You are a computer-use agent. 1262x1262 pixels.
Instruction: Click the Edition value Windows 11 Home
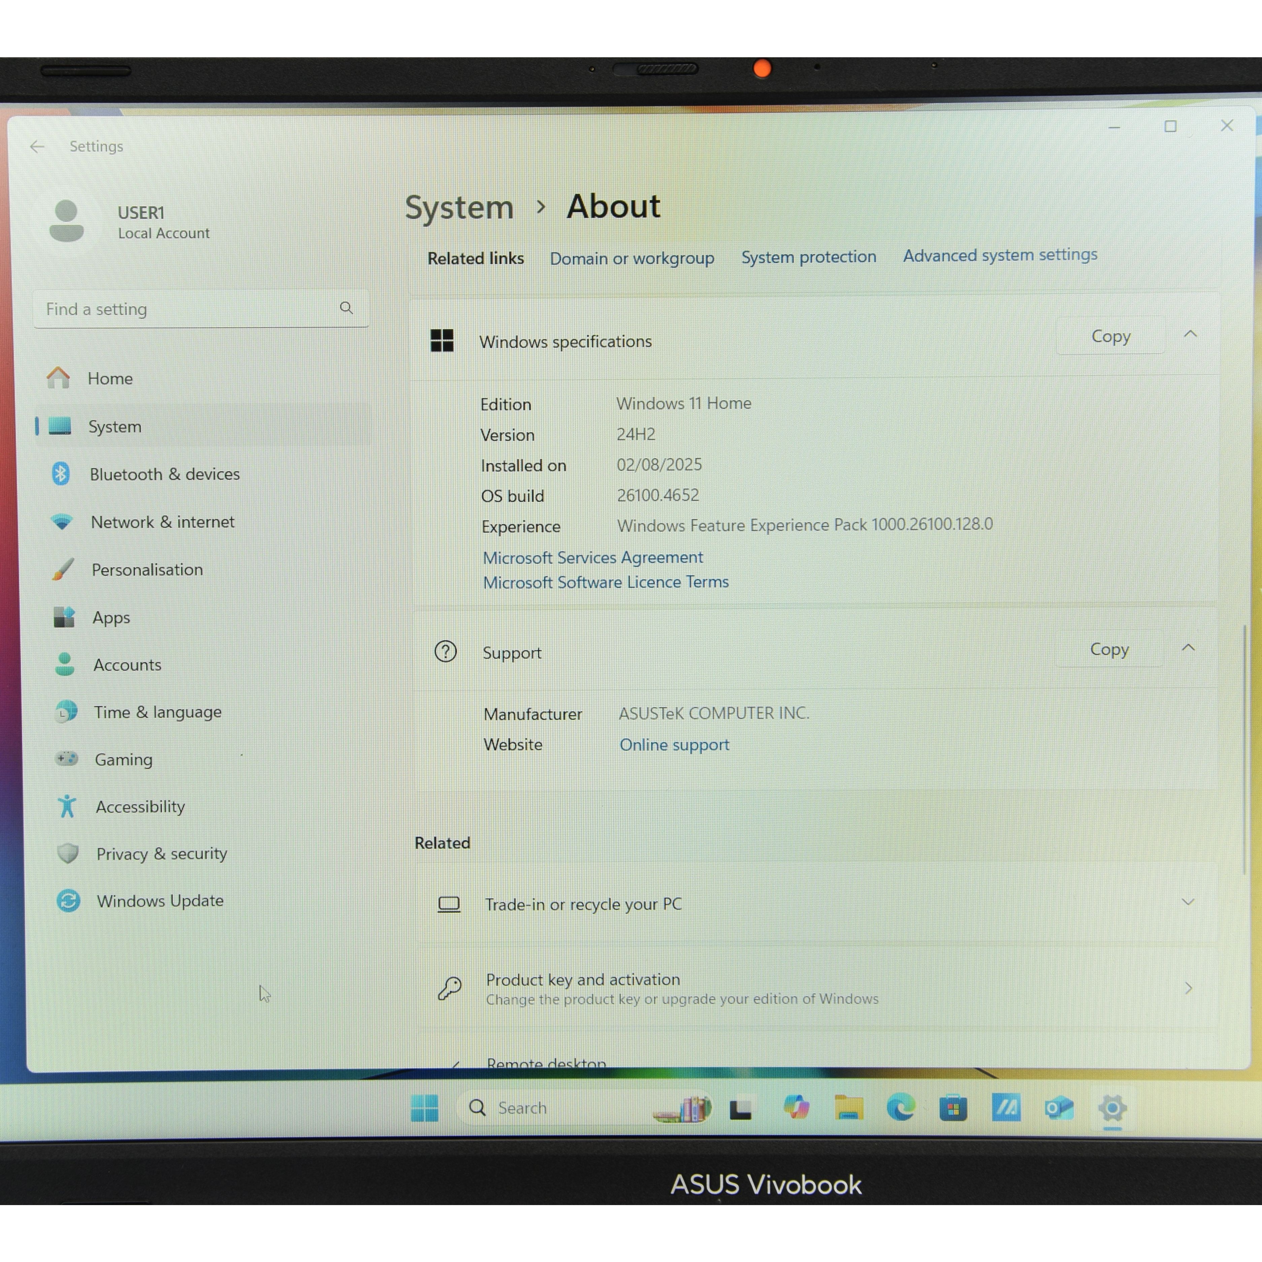pyautogui.click(x=683, y=403)
